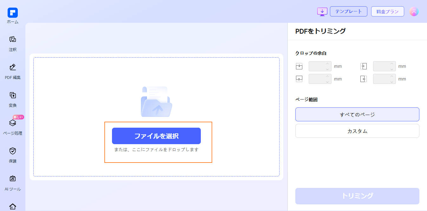Open the 保護 protection tool
Screen dimensions: 427x211
[x=13, y=155]
